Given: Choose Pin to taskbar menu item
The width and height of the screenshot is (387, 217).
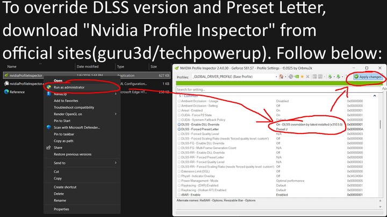Looking at the screenshot, I should pyautogui.click(x=64, y=134).
